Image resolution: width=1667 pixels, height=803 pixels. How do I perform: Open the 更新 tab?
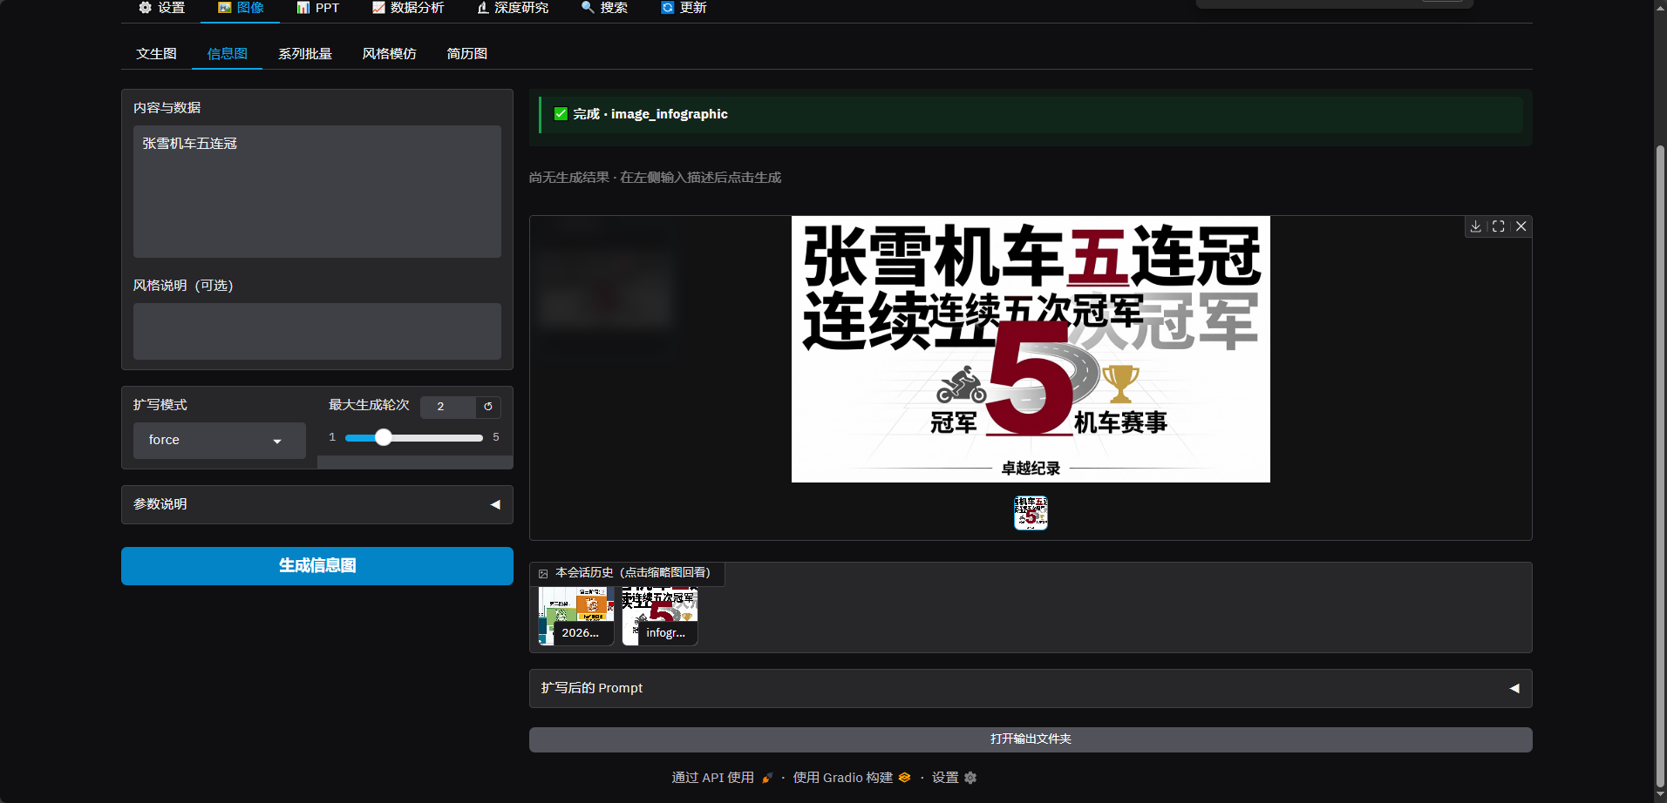684,8
